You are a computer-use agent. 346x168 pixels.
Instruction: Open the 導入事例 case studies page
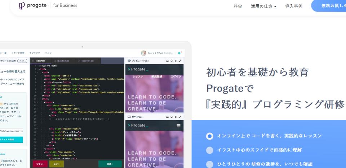(294, 6)
